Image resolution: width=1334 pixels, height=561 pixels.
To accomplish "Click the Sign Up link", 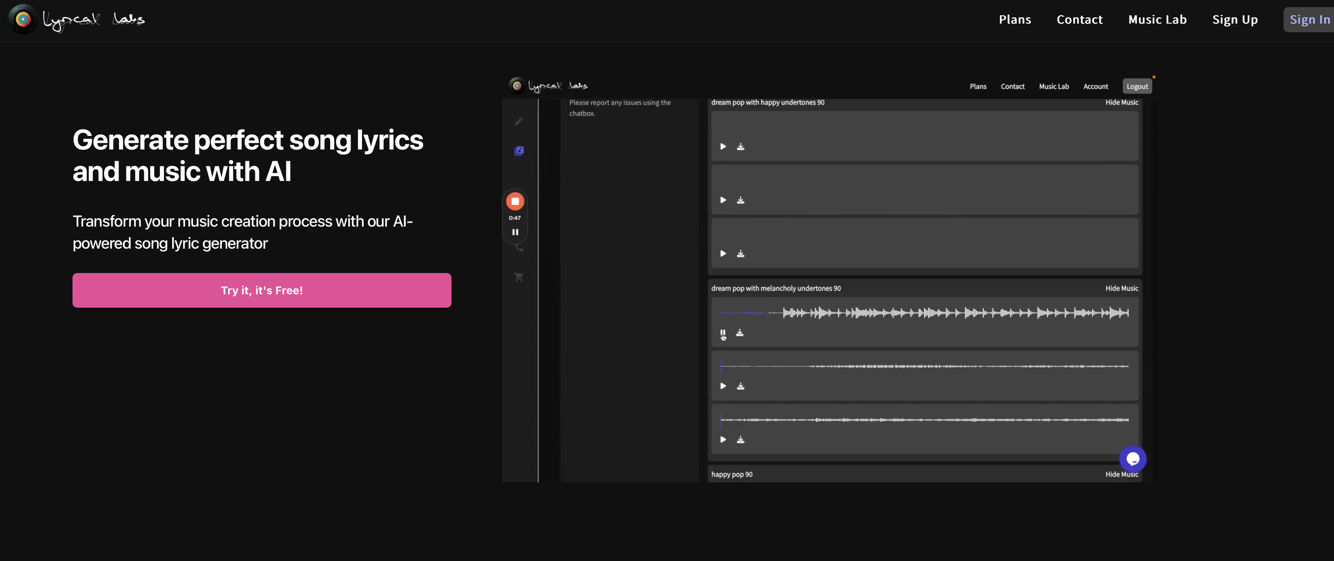I will click(x=1235, y=20).
